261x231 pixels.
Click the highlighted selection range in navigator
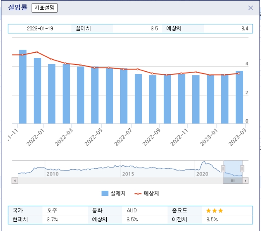233,169
